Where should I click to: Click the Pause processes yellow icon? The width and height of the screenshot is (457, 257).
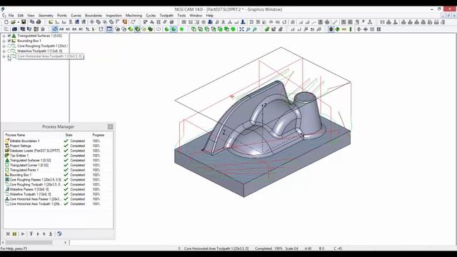[14, 234]
